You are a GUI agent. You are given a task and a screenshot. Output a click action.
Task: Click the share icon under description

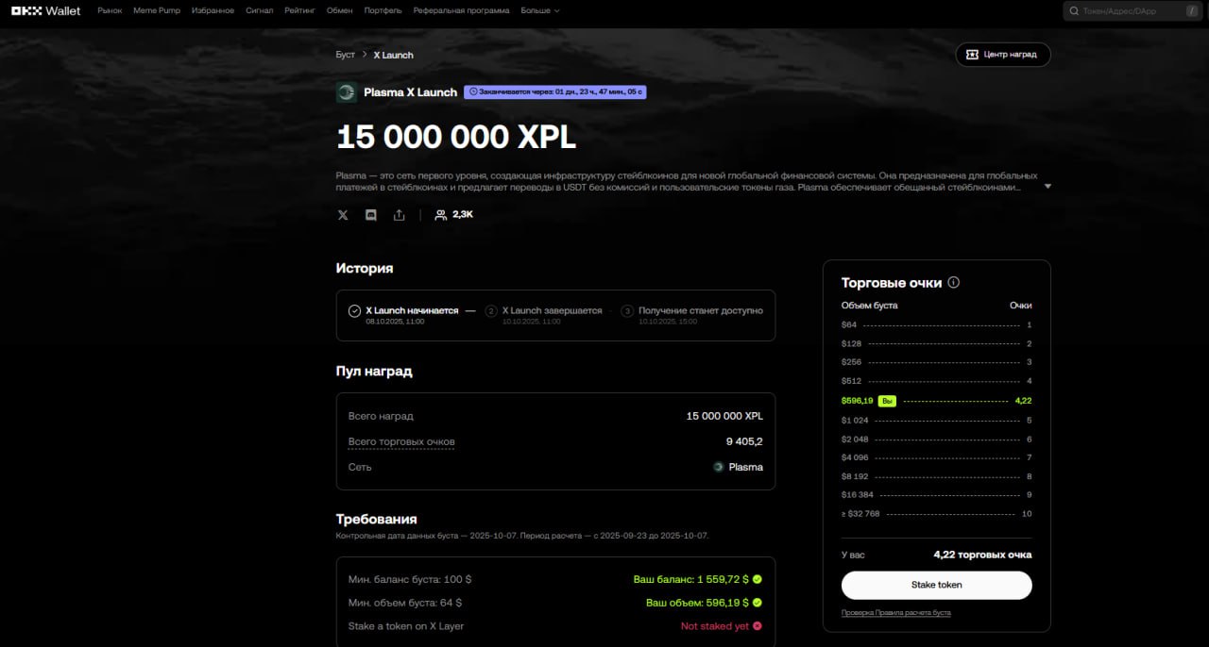click(x=400, y=215)
